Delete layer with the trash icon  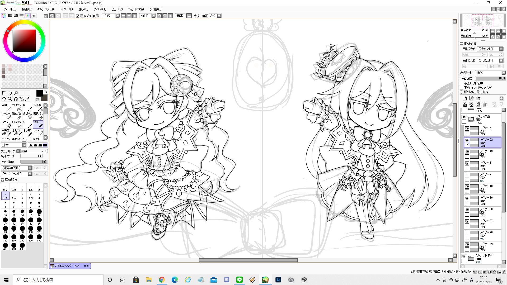point(485,104)
